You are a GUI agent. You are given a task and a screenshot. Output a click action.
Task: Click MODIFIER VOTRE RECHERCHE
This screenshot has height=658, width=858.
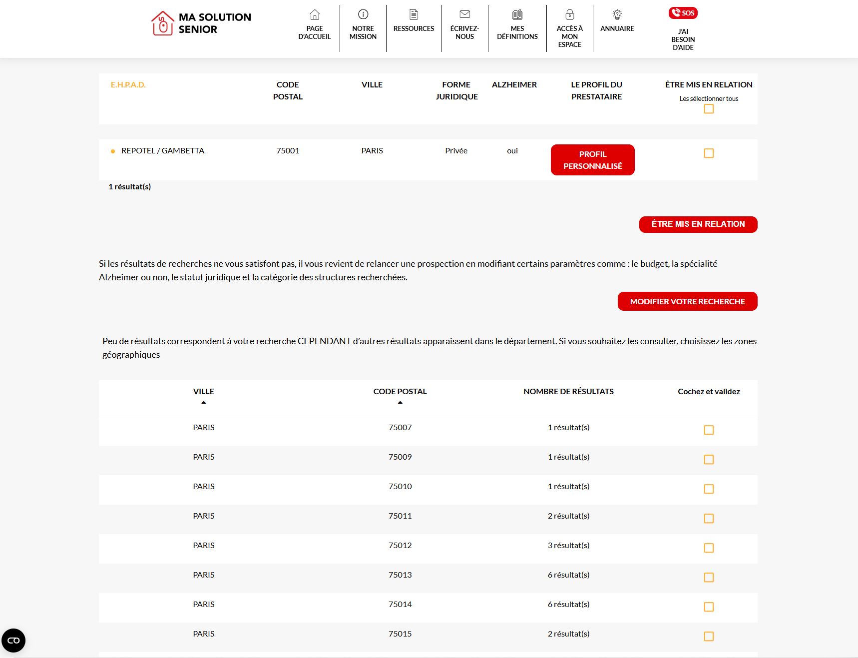687,301
